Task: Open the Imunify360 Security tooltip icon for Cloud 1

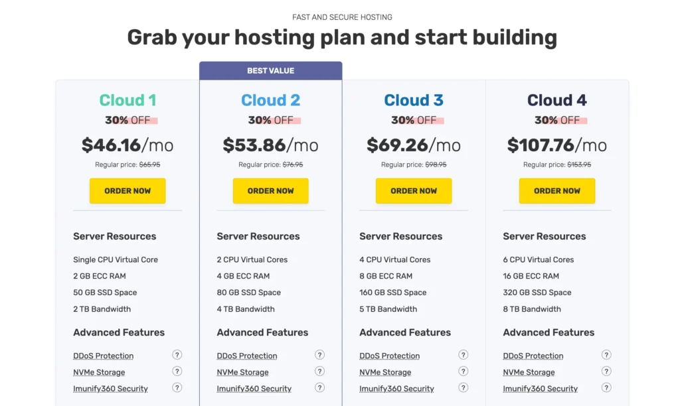Action: point(177,387)
